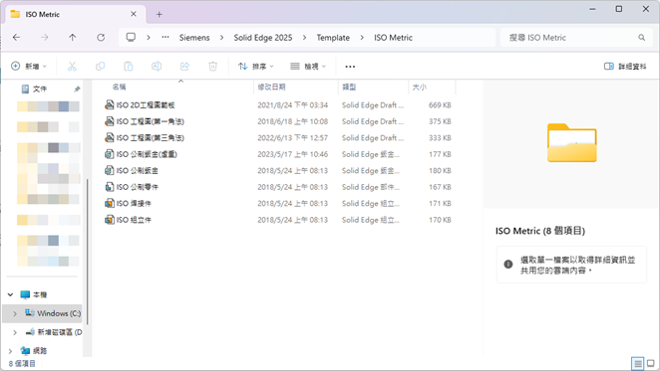
Task: Sort by 修改日期 column header
Action: [271, 87]
